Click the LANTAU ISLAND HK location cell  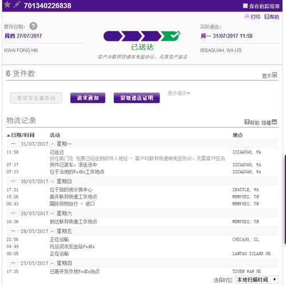click(252, 253)
